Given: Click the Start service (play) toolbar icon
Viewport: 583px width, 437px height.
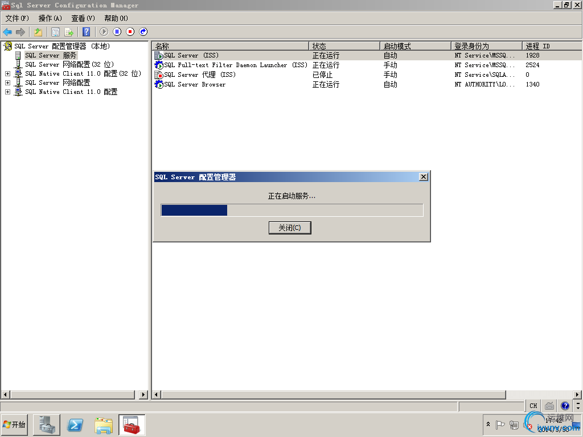Looking at the screenshot, I should tap(102, 32).
